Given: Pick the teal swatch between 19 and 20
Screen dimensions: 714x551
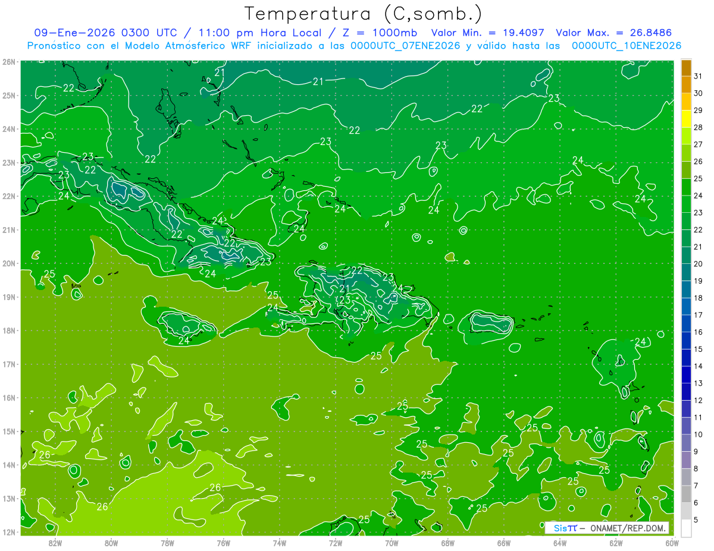Looking at the screenshot, I should click(686, 273).
